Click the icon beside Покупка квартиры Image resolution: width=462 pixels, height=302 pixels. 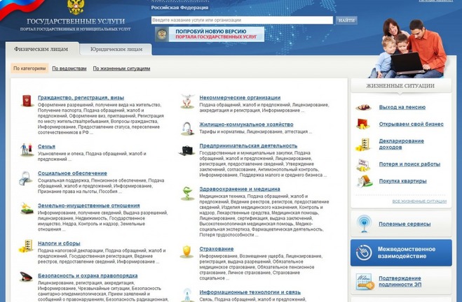pos(363,181)
